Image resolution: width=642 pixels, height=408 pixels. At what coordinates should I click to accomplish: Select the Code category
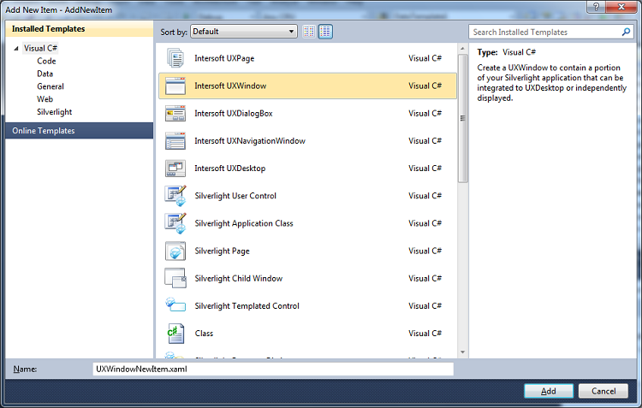click(46, 61)
